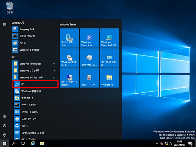
Task: Expand the Windows Accessories folder chevron
Action: tap(54, 70)
